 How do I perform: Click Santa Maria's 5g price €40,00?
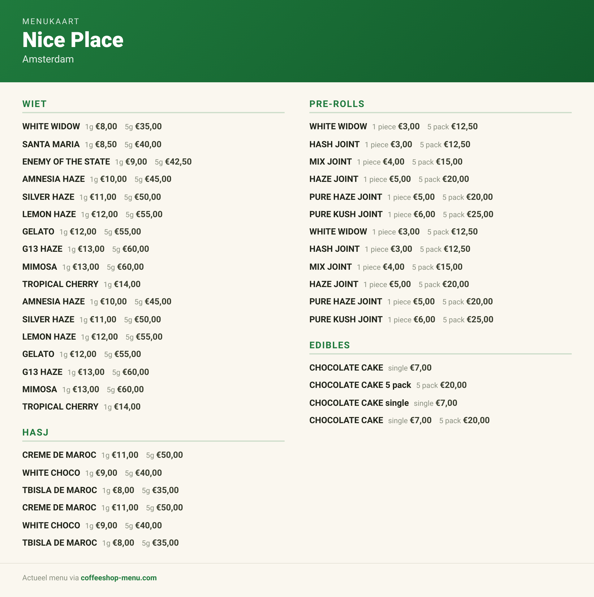pyautogui.click(x=148, y=144)
